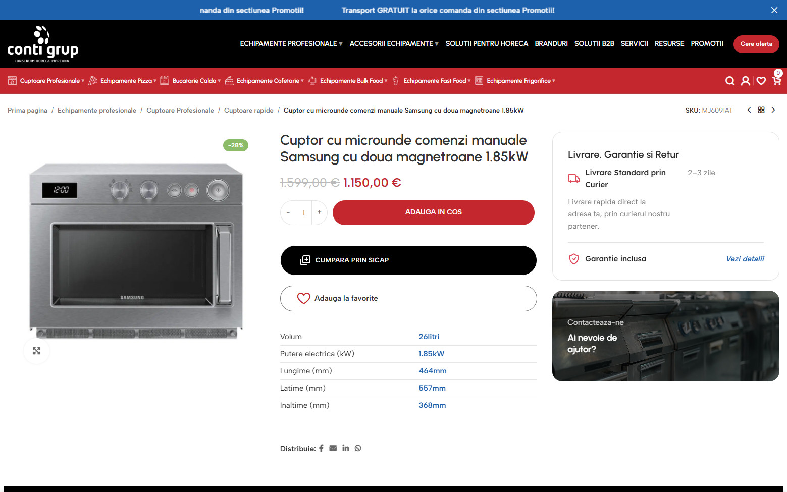Open the shopping cart icon
787x492 pixels.
click(x=777, y=81)
